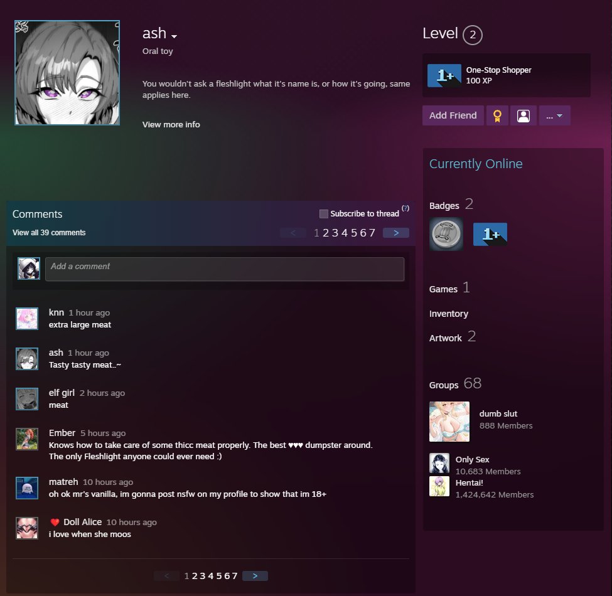Open the dumb slut group thumbnail
The width and height of the screenshot is (612, 596).
449,421
